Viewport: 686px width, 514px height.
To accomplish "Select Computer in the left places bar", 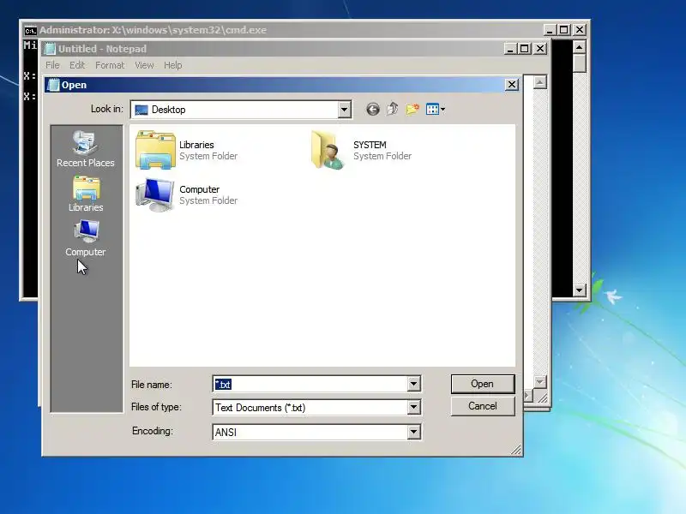I will [x=86, y=238].
